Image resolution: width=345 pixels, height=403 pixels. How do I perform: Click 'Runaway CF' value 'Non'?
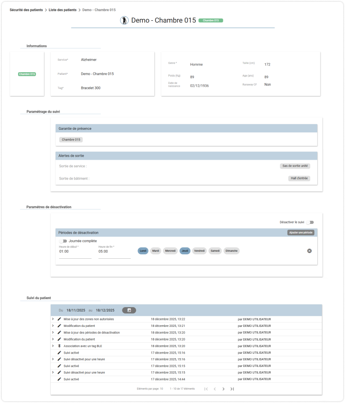point(267,84)
